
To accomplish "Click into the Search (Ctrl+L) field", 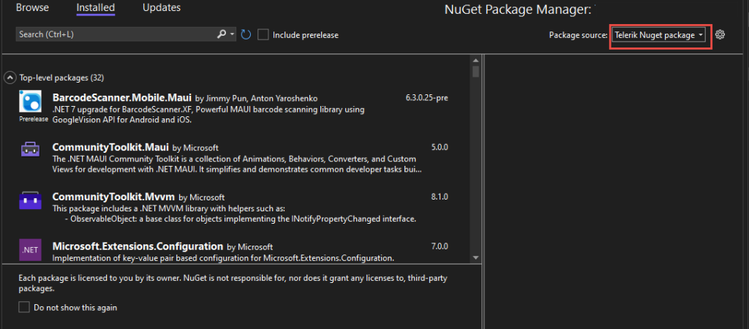I will click(x=113, y=34).
